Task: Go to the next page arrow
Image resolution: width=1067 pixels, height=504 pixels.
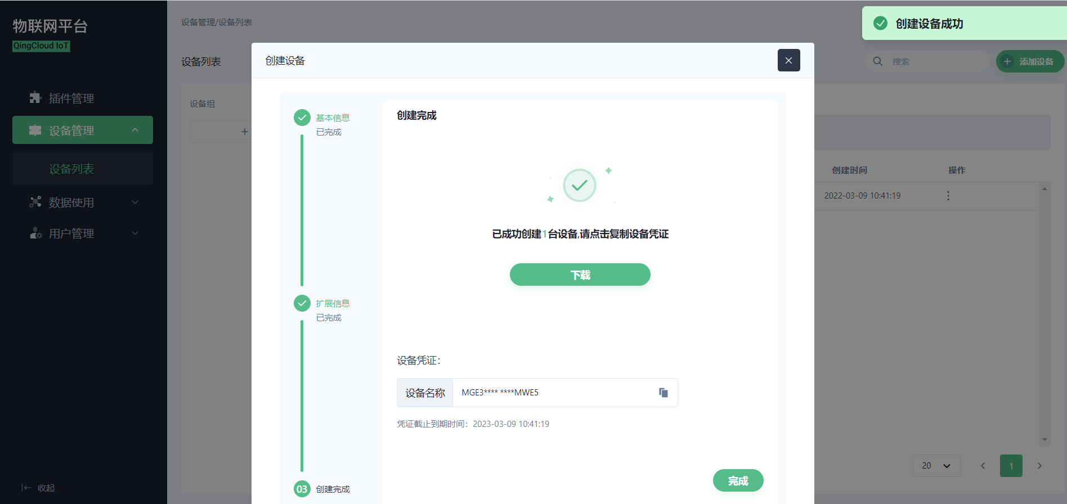Action: 1039,466
